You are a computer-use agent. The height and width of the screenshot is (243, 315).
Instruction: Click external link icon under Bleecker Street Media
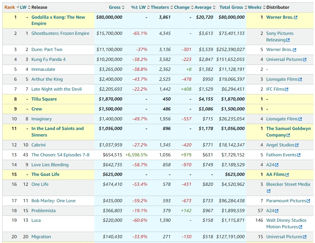(x=269, y=191)
